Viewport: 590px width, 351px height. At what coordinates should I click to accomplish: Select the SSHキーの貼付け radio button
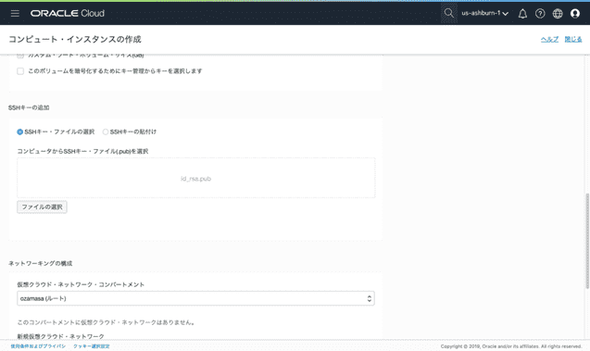click(x=106, y=132)
